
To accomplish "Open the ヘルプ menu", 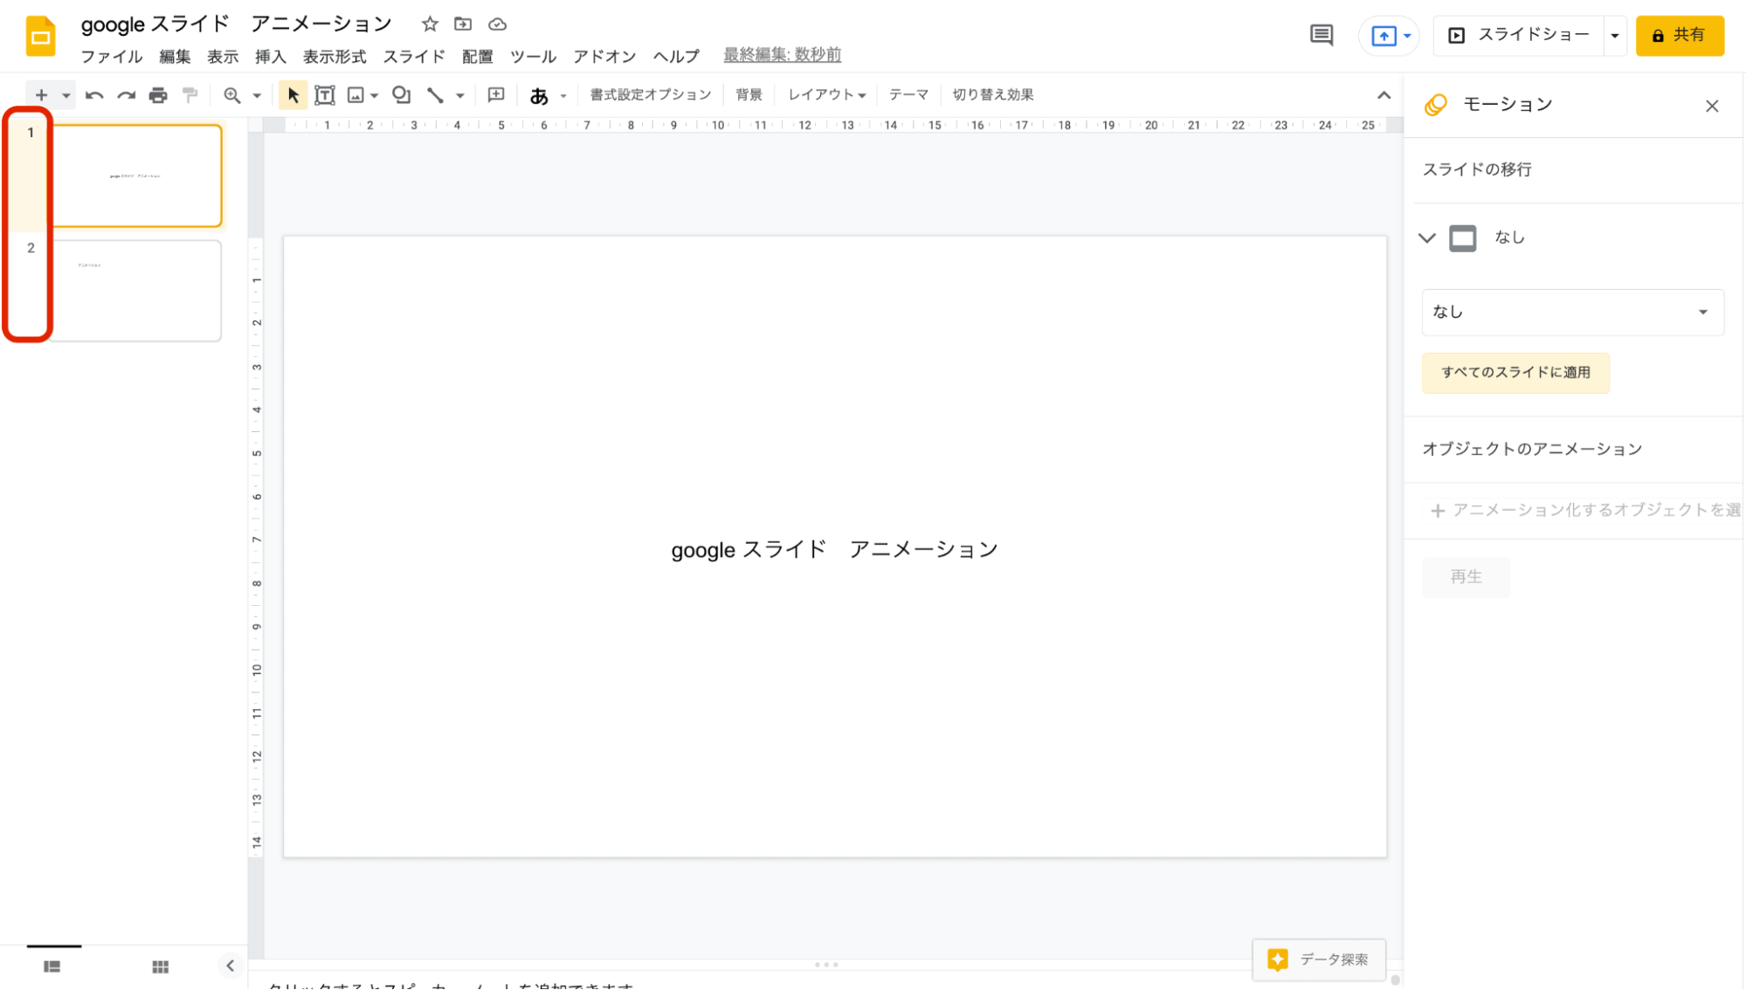I will (677, 57).
